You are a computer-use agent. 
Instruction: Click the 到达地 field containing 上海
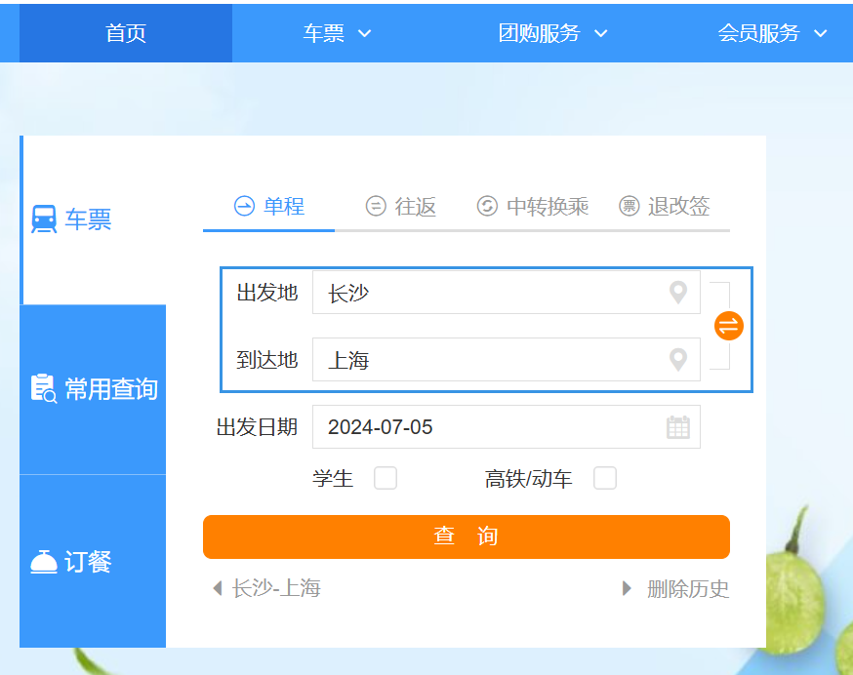point(506,360)
